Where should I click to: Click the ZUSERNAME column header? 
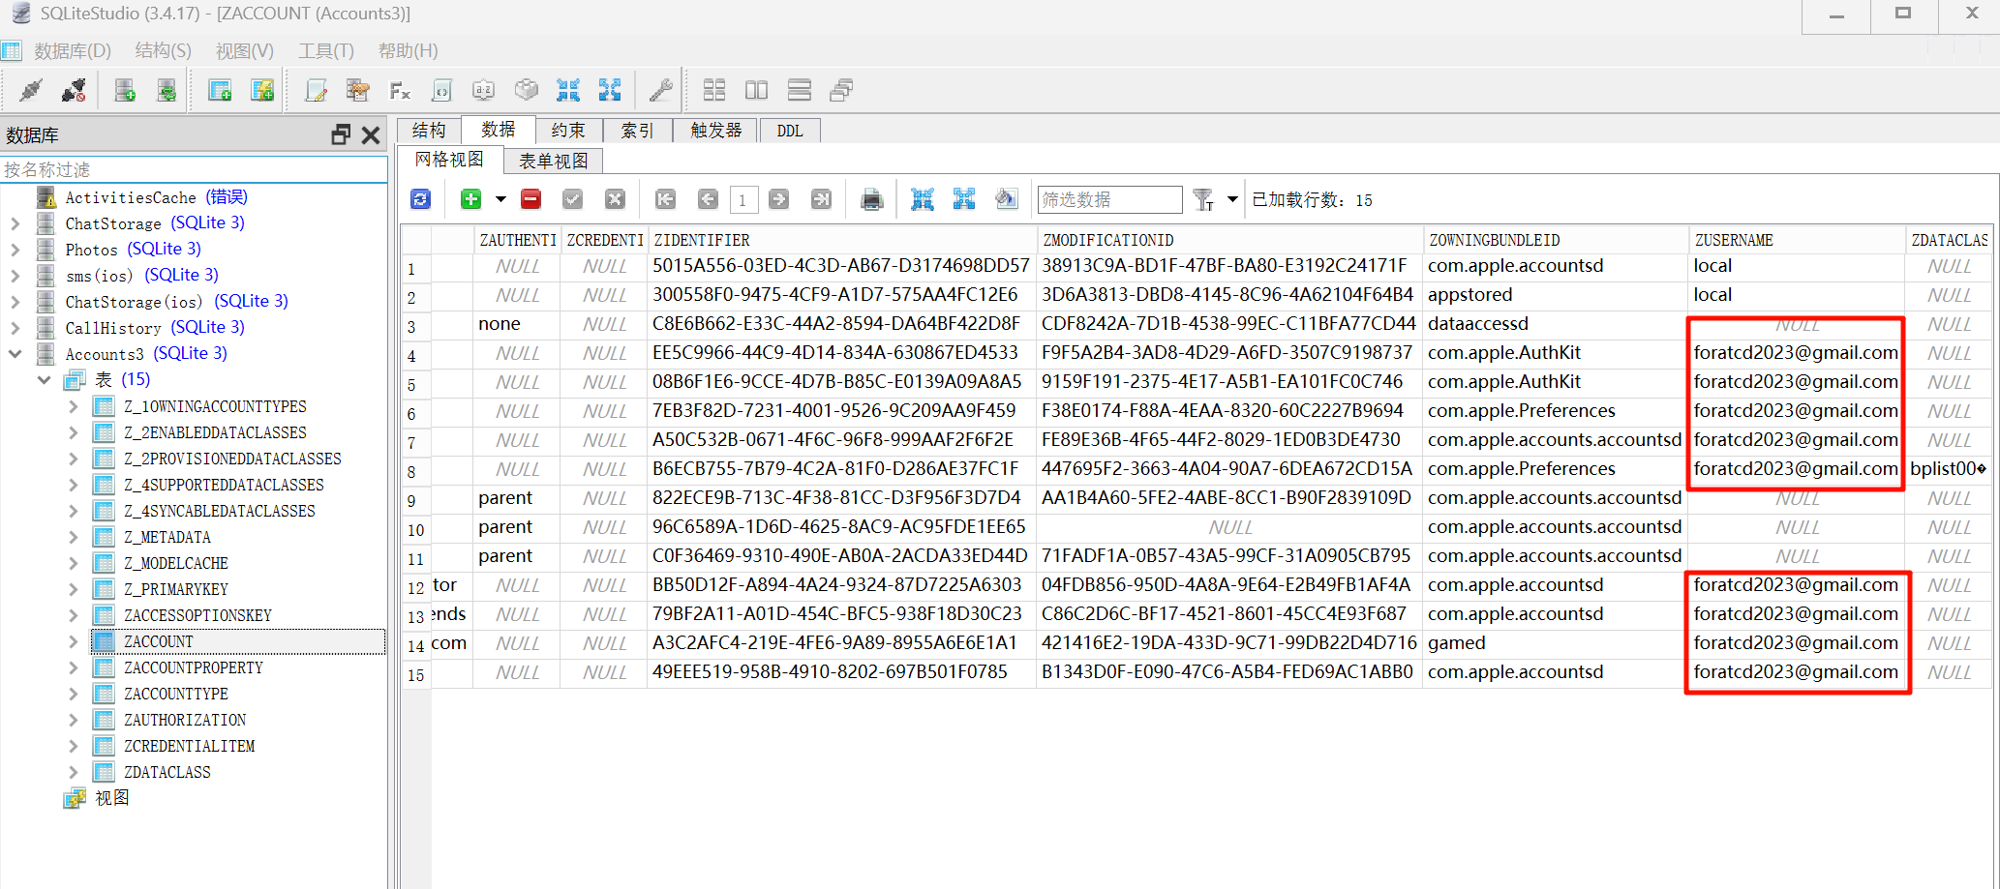(x=1734, y=240)
